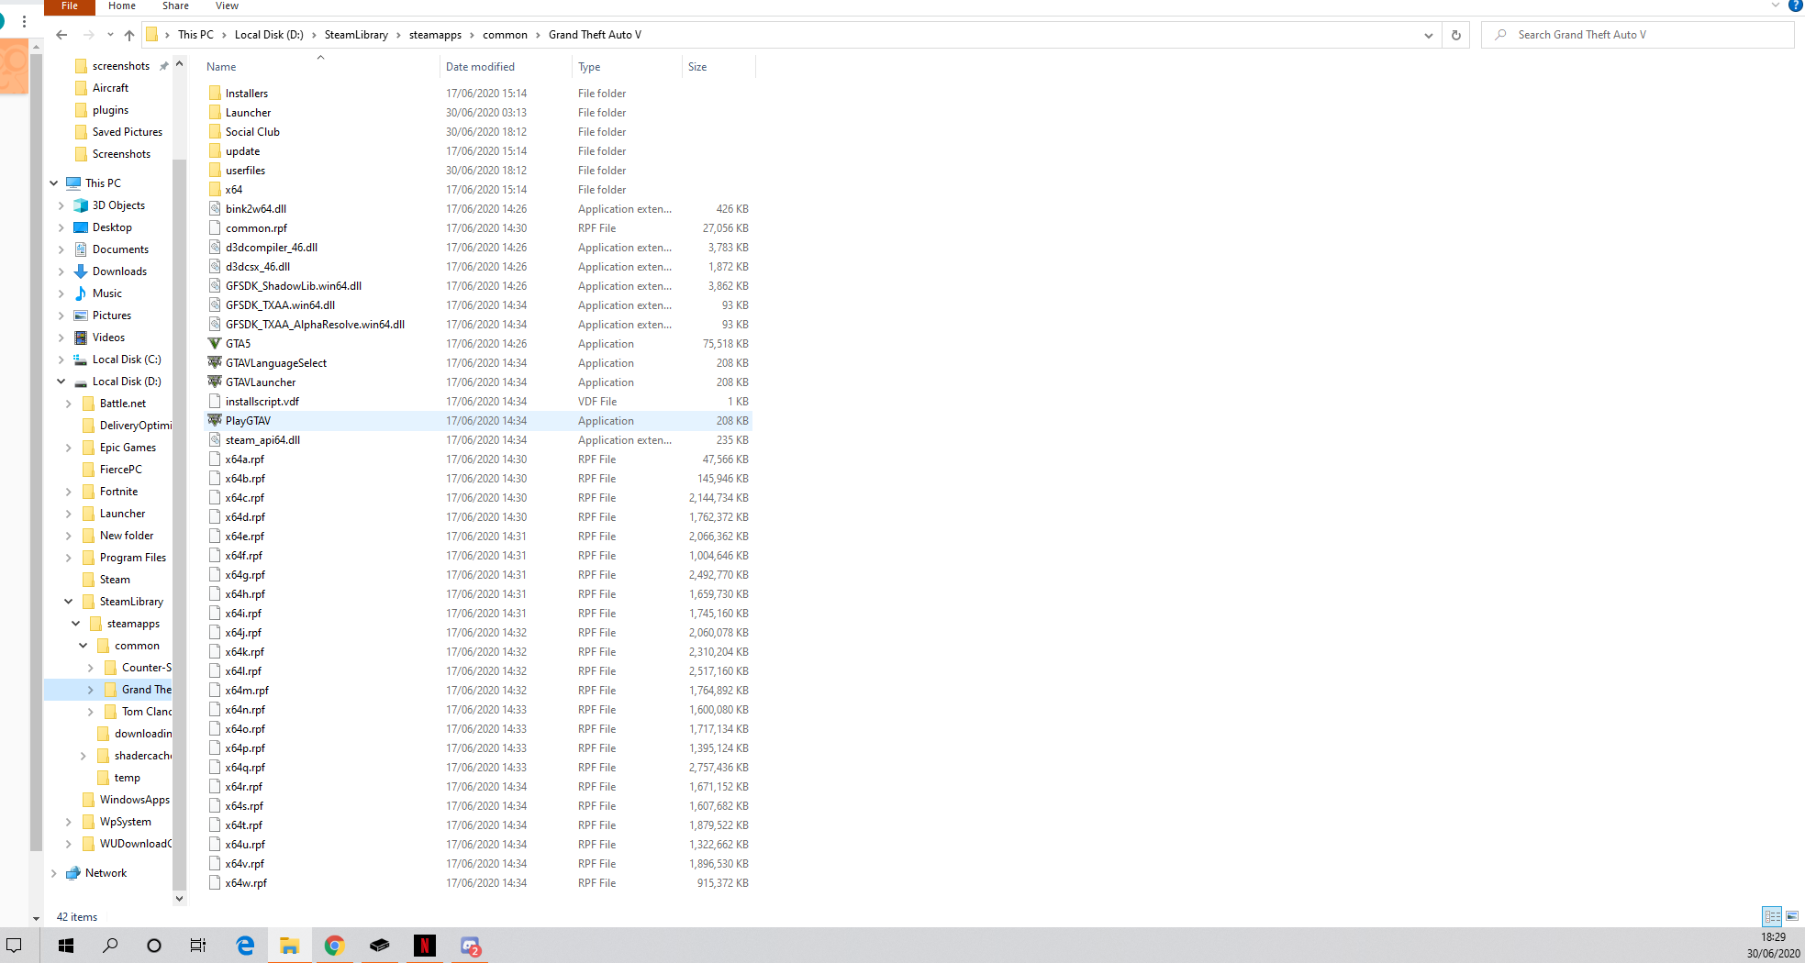The width and height of the screenshot is (1805, 963).
Task: Switch to details view layout icon
Action: [x=1772, y=916]
